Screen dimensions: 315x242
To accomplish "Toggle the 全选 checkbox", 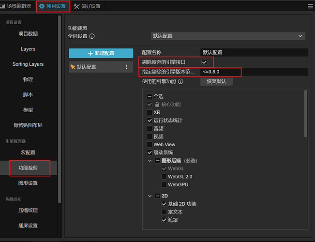I will [150, 96].
